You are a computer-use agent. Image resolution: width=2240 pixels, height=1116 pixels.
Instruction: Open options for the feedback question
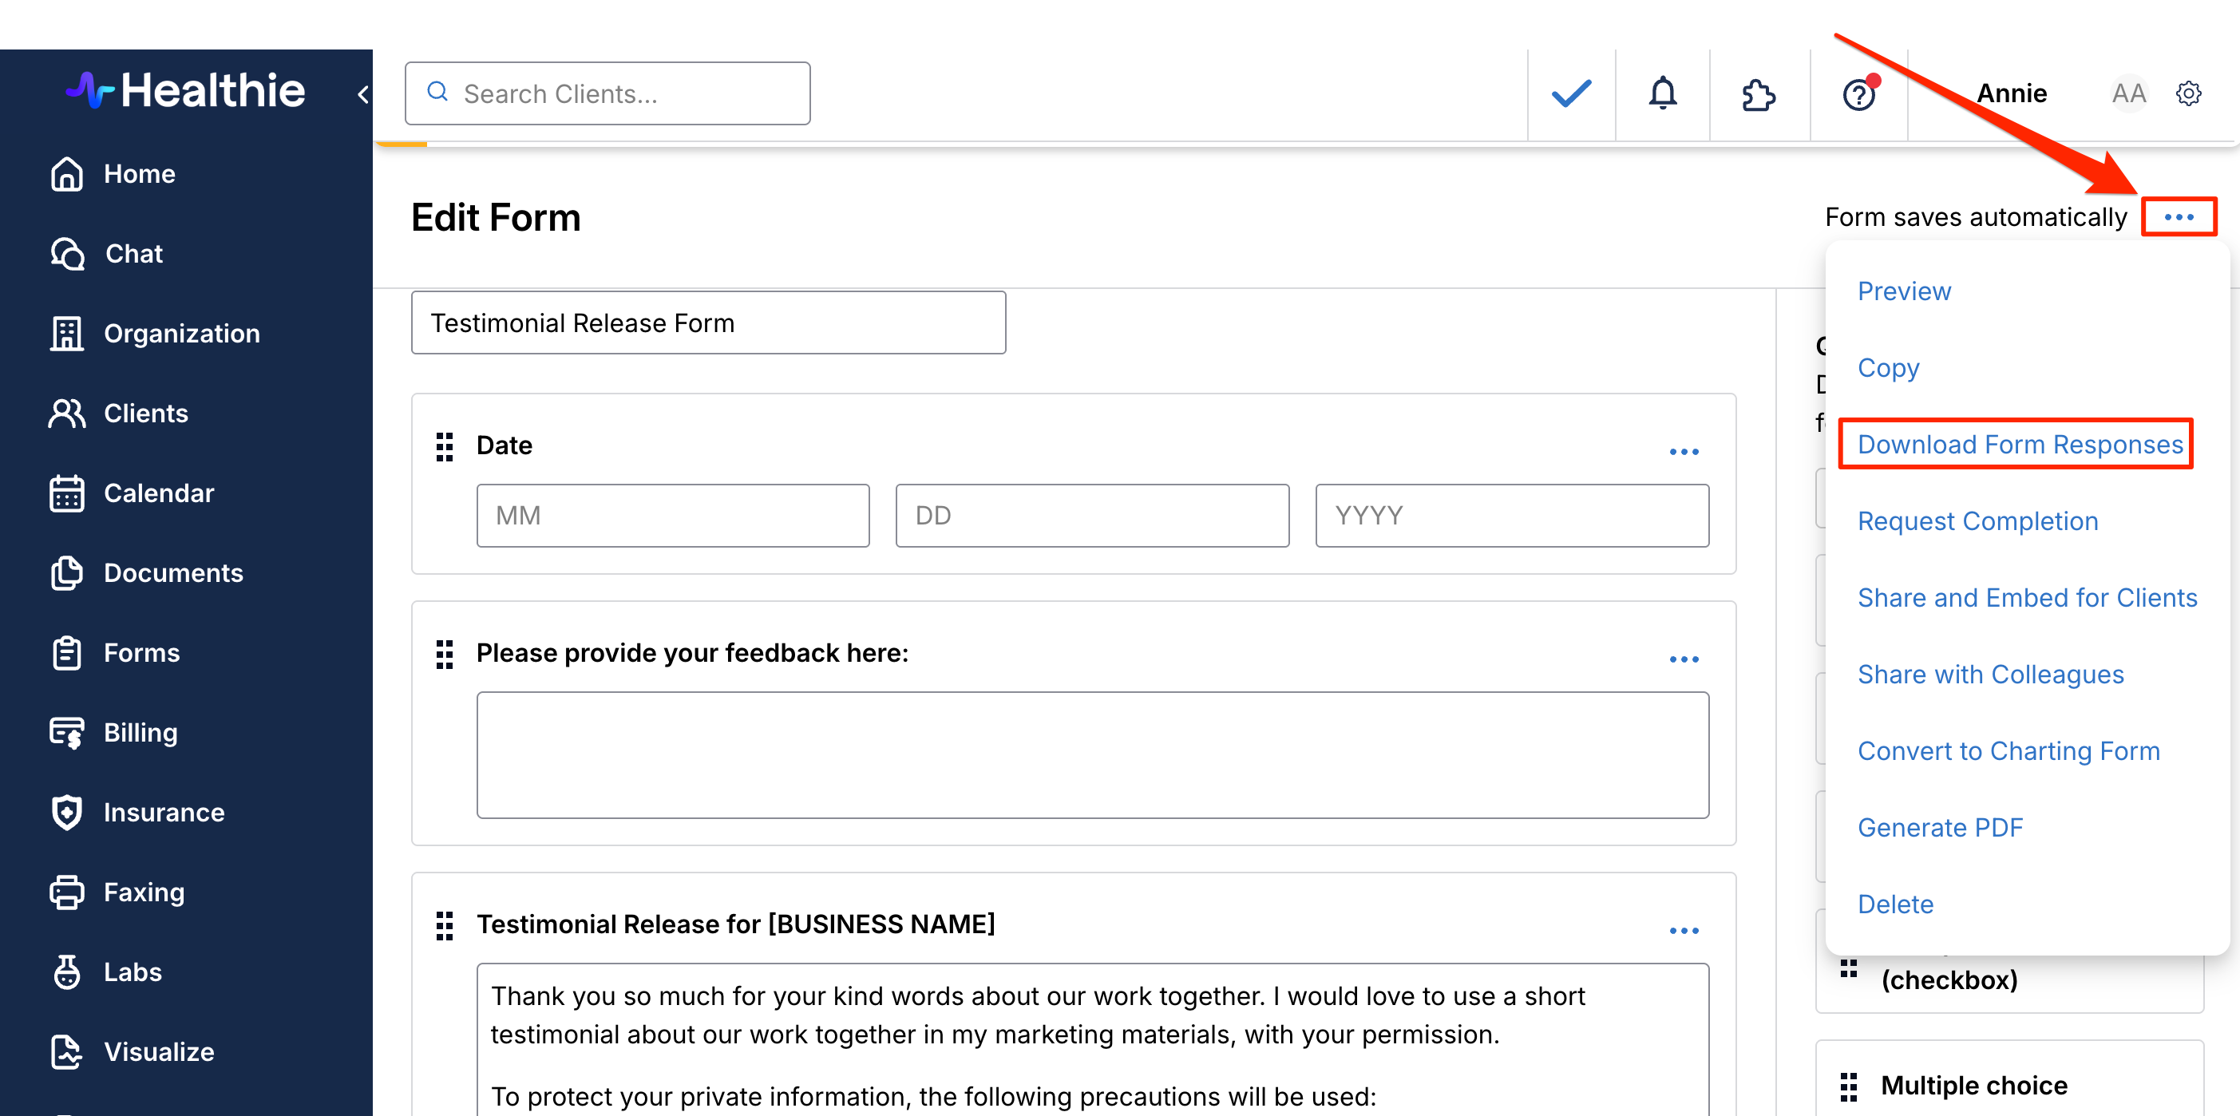(1683, 659)
